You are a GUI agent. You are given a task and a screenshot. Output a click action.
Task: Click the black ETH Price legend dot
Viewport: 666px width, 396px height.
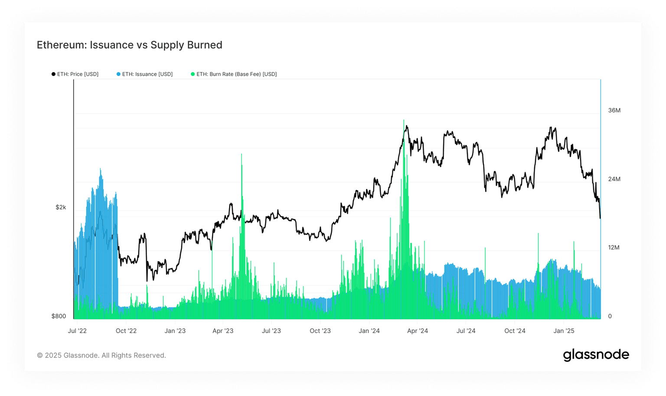coord(53,74)
